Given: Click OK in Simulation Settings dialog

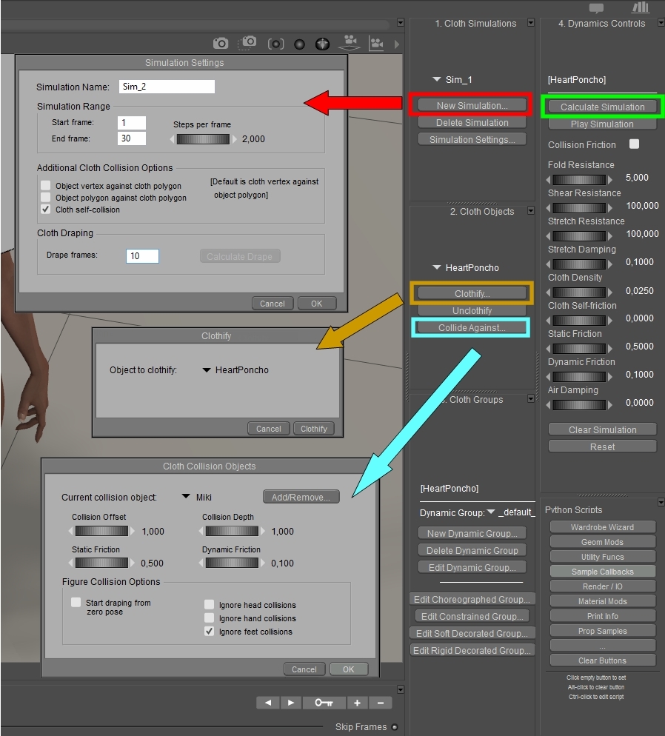Looking at the screenshot, I should click(317, 304).
